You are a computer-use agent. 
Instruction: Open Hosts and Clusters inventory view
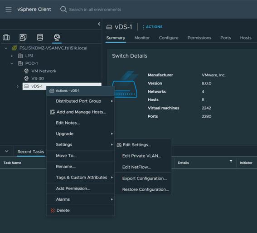click(x=6, y=37)
